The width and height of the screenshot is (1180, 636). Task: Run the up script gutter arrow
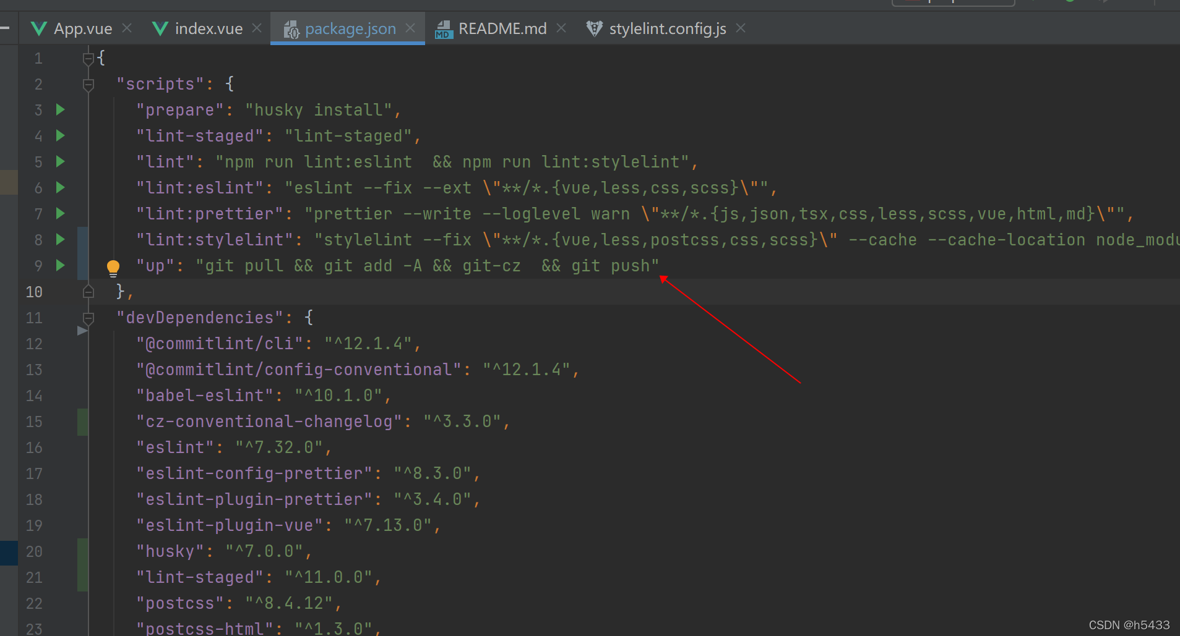[61, 266]
